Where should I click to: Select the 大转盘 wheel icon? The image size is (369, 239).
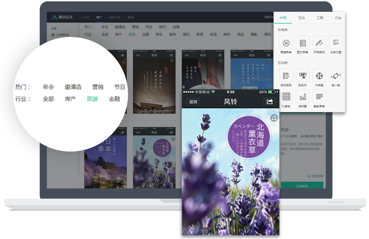[x=319, y=75]
